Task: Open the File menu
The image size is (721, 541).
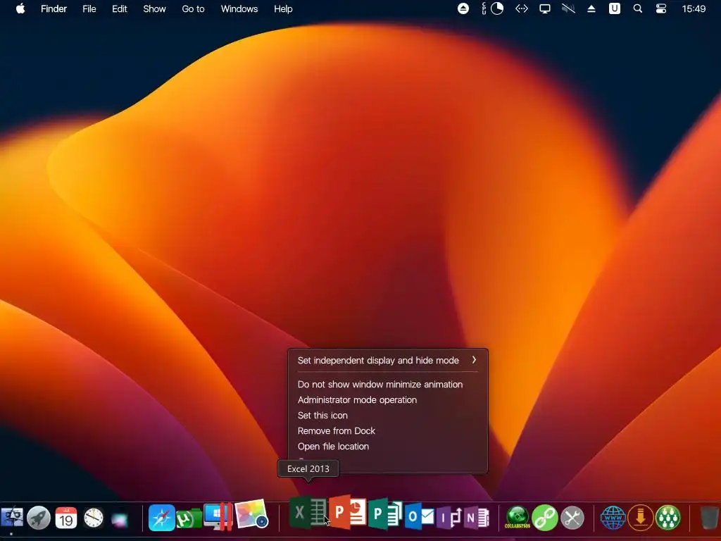Action: point(89,8)
